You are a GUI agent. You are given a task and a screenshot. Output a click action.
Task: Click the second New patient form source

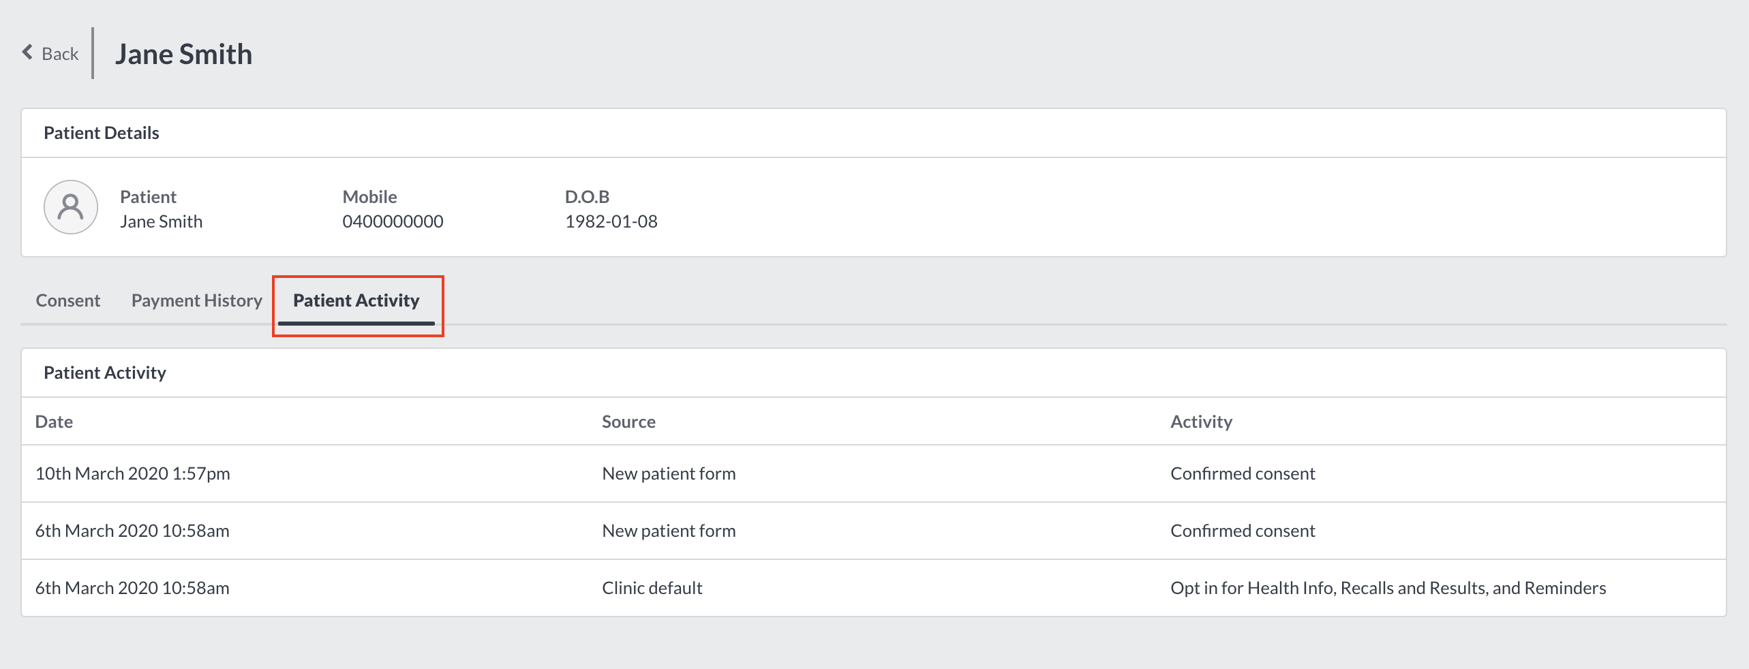click(669, 531)
